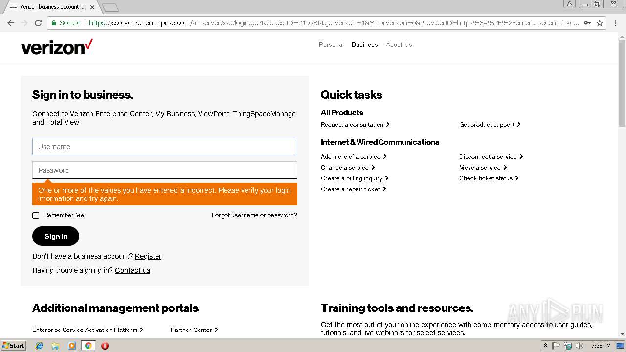This screenshot has height=352, width=626.
Task: Bookmark page with star icon
Action: [600, 23]
